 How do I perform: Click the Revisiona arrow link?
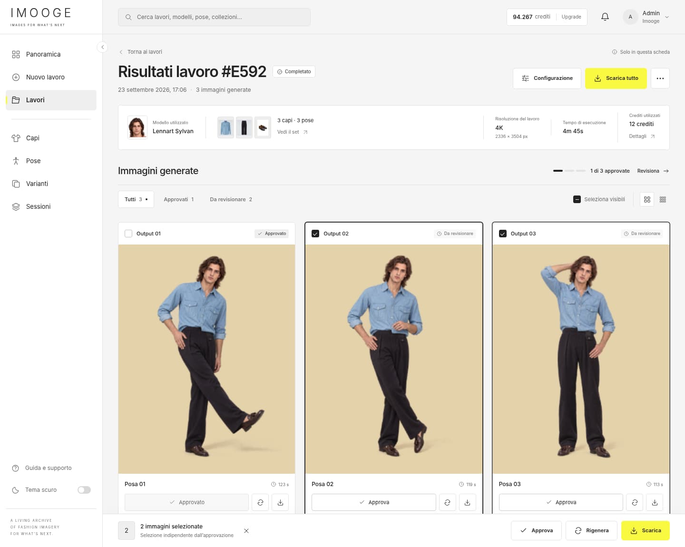pos(653,171)
